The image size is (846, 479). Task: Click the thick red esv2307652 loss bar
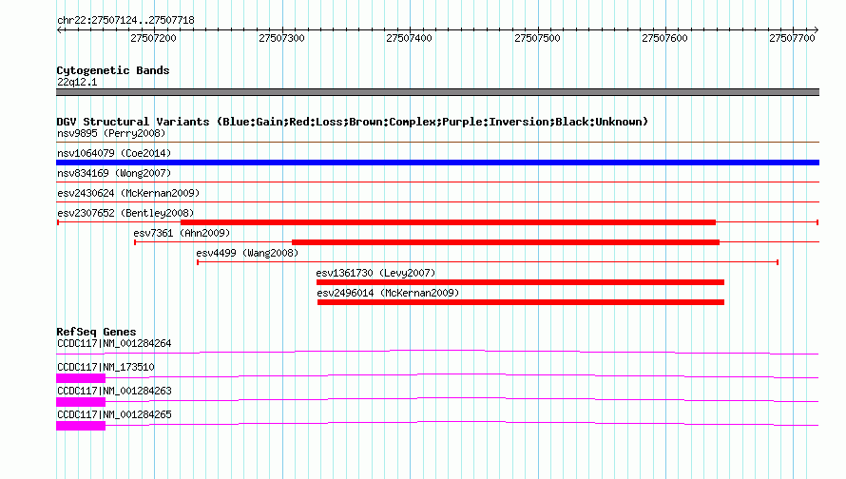pyautogui.click(x=448, y=222)
